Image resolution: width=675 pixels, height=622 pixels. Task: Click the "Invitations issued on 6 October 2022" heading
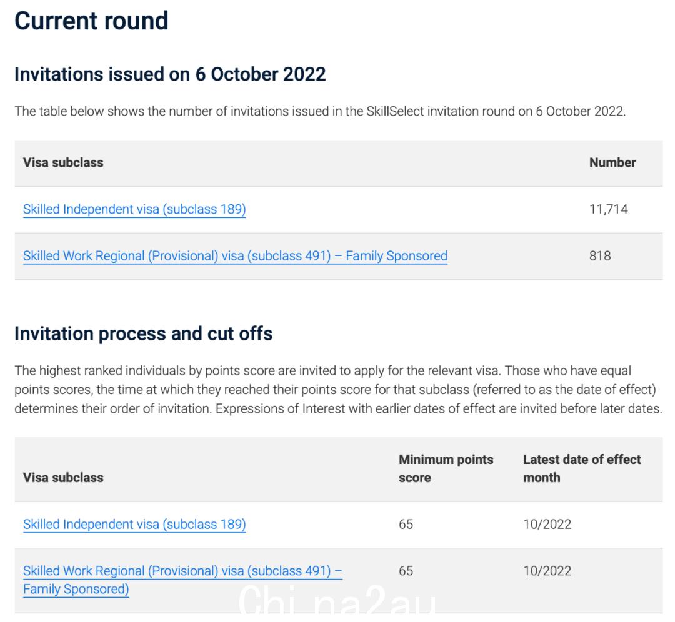point(170,74)
